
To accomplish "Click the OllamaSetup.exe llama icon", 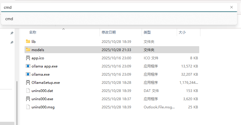I will pyautogui.click(x=28, y=82).
